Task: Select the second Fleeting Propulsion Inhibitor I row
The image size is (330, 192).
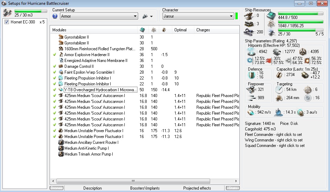Action: click(x=145, y=84)
